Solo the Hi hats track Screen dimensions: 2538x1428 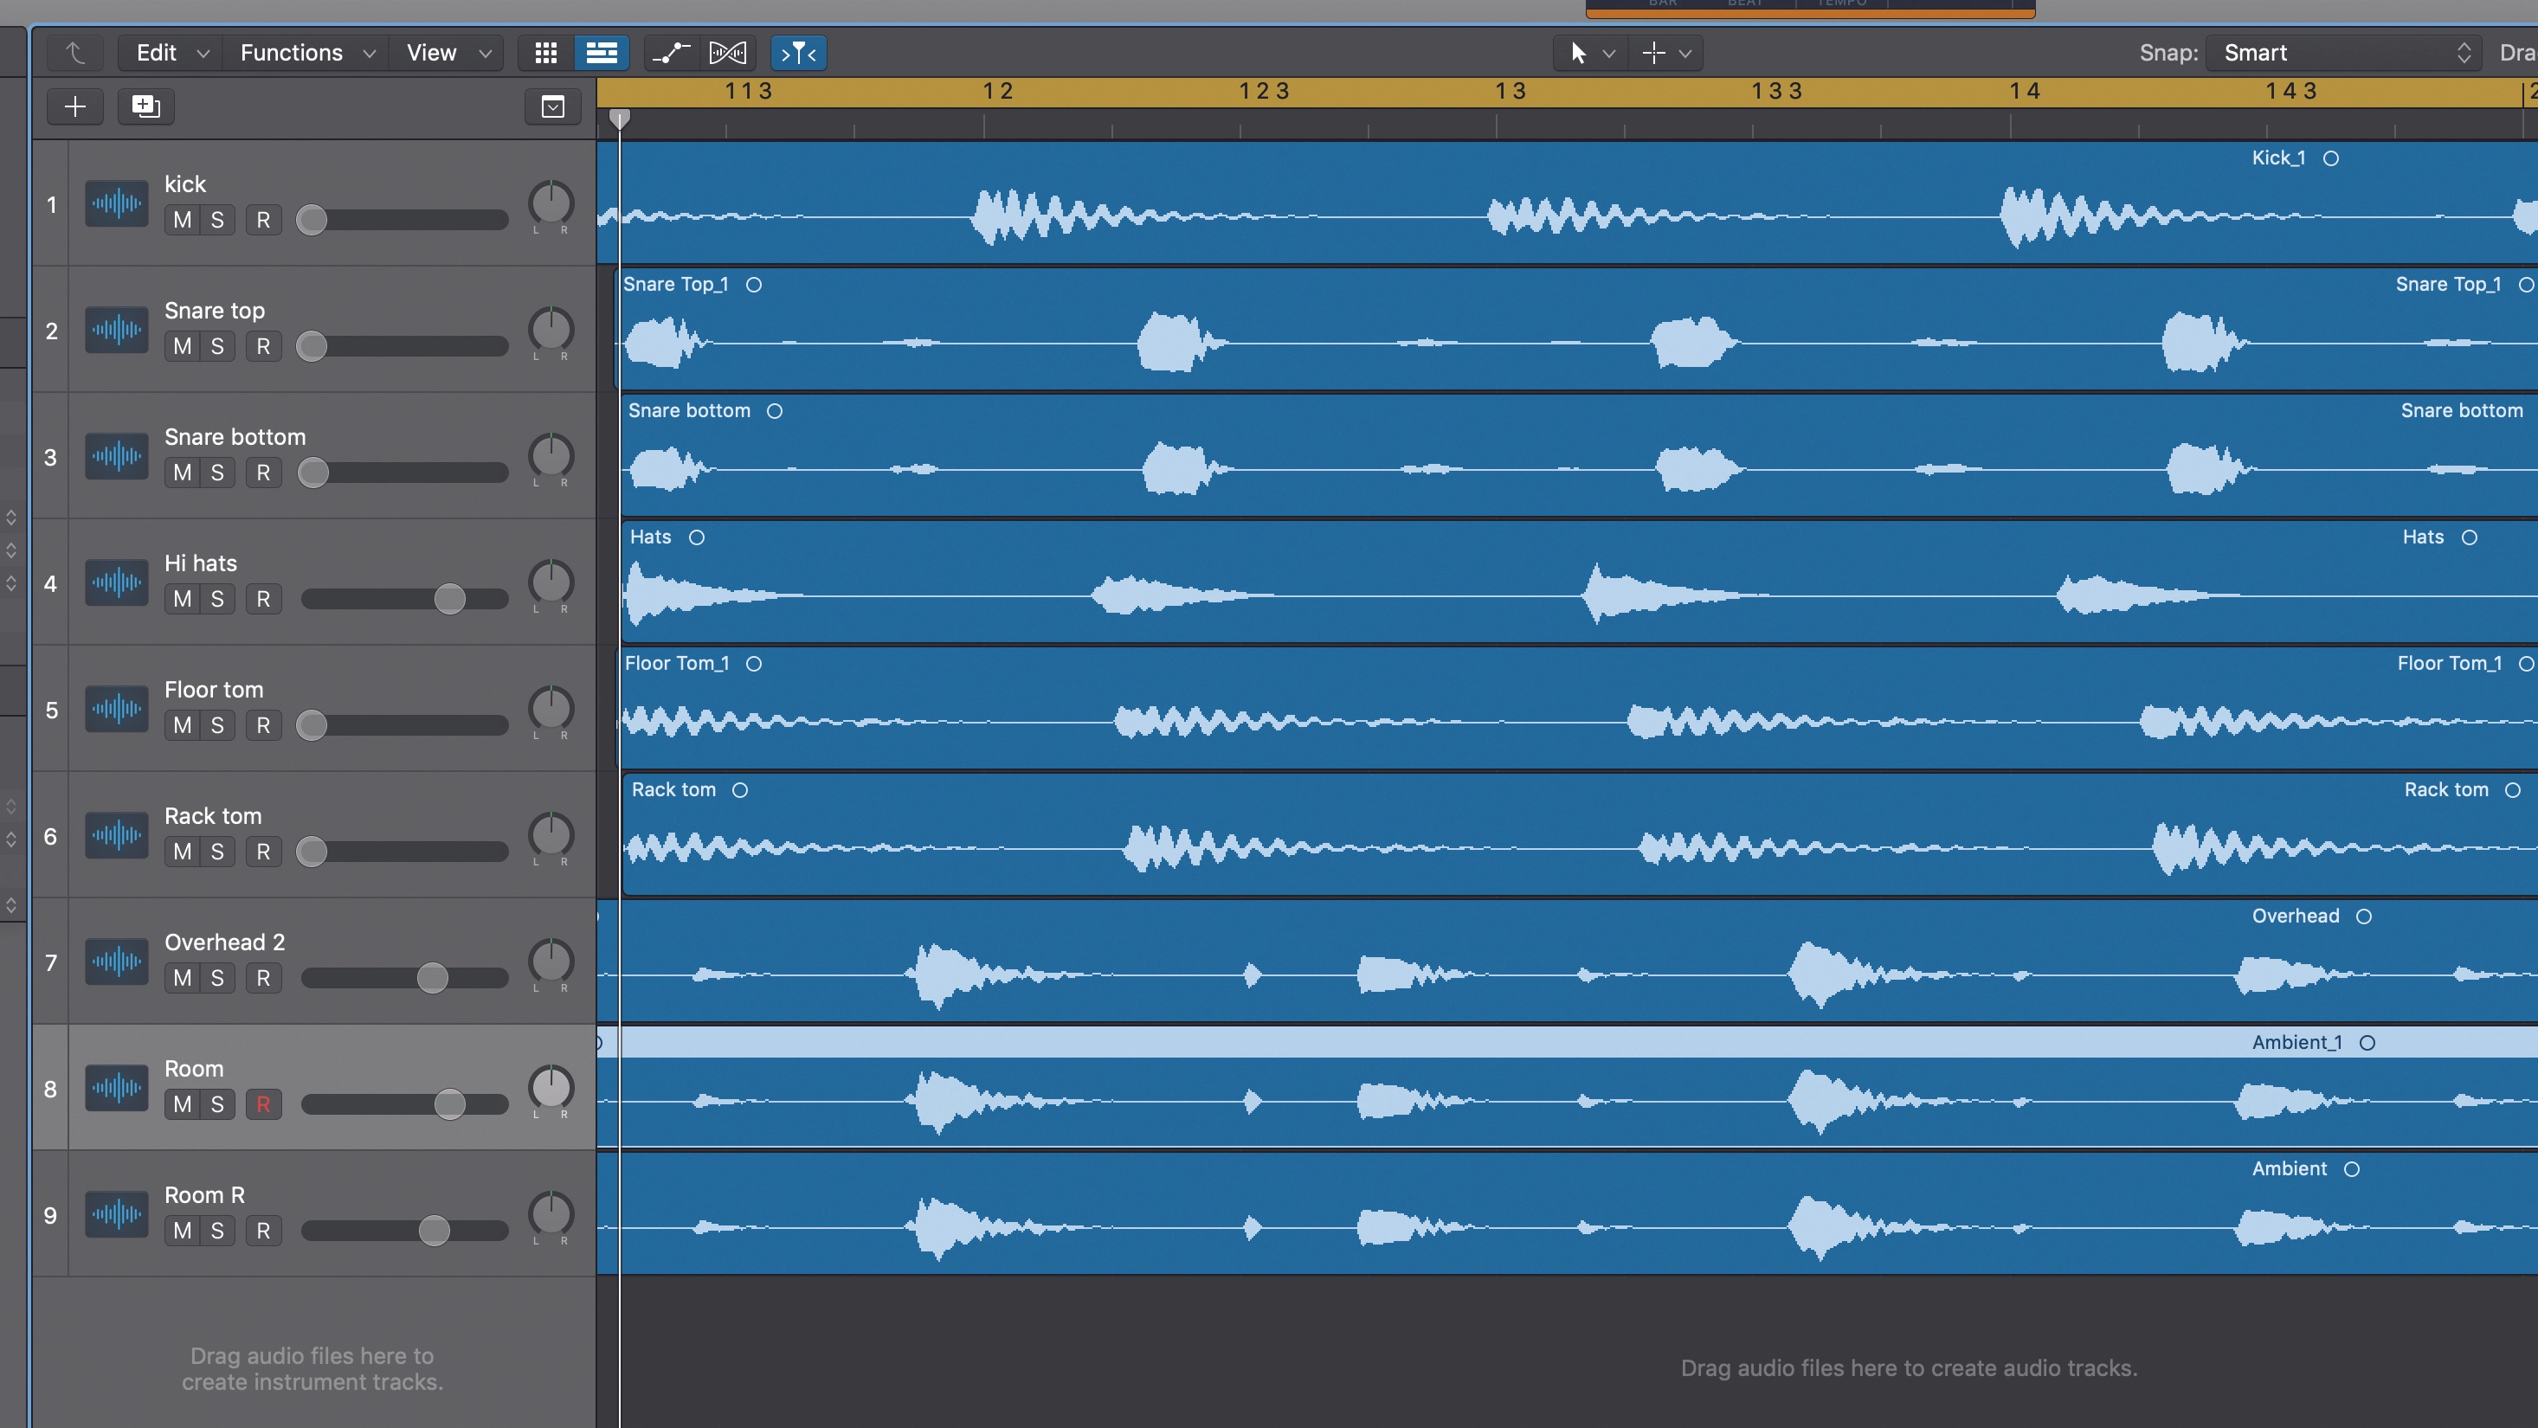(218, 600)
